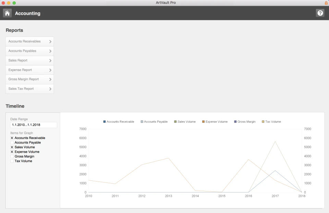This screenshot has height=213, width=329.
Task: Click inside the Date Range field
Action: click(x=33, y=125)
